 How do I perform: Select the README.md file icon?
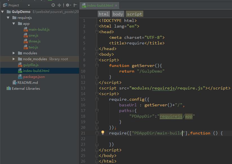click(15, 82)
